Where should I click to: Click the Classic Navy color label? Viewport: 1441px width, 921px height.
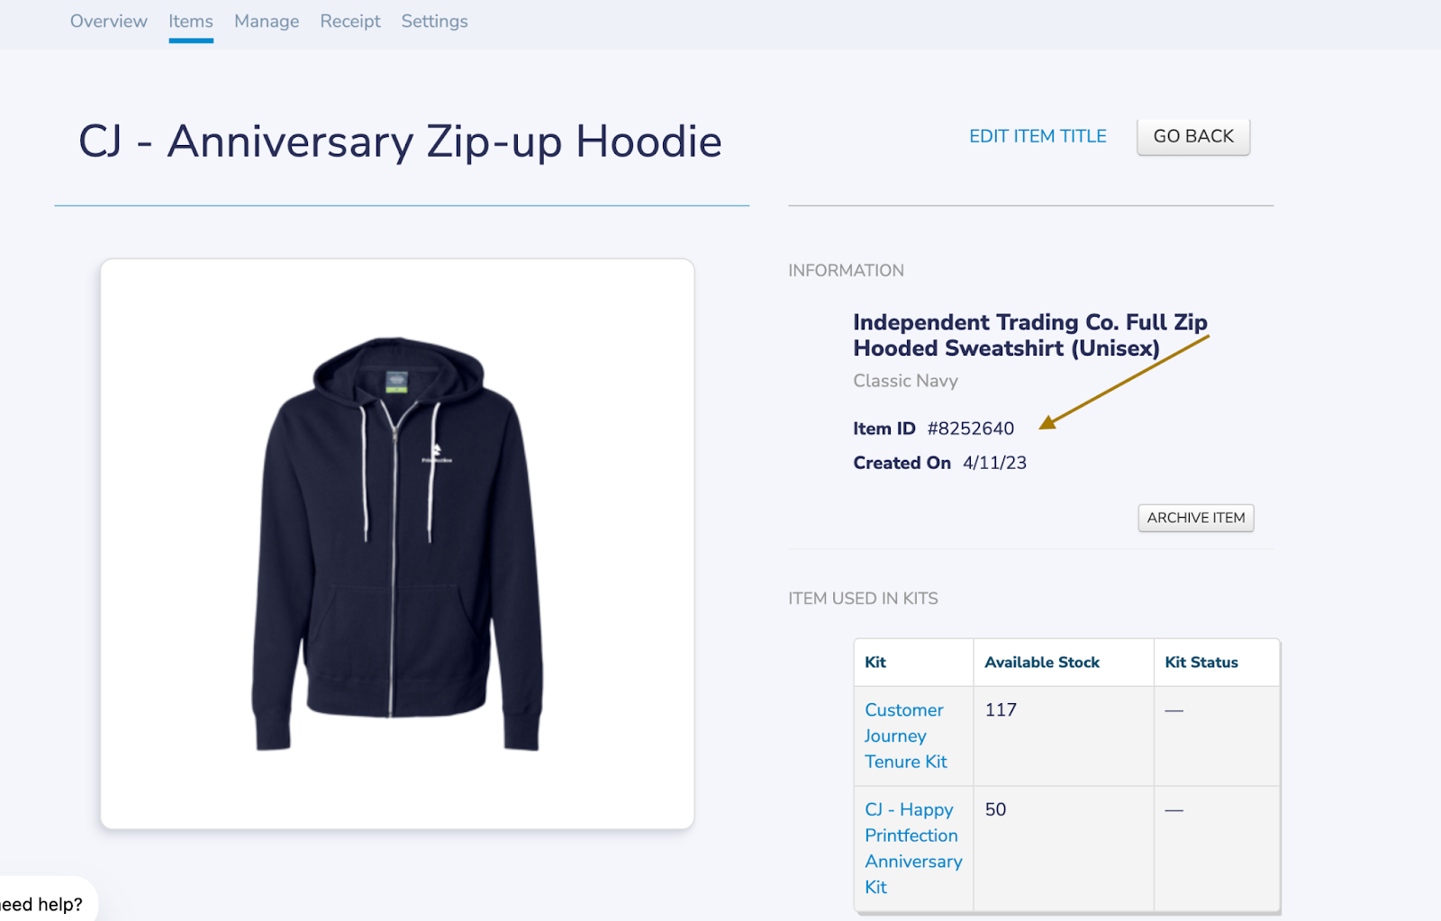(905, 381)
